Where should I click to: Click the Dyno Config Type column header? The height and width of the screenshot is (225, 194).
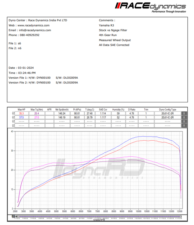click(x=168, y=109)
